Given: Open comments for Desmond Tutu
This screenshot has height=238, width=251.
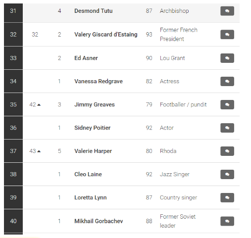Looking at the screenshot, I should pyautogui.click(x=227, y=11).
